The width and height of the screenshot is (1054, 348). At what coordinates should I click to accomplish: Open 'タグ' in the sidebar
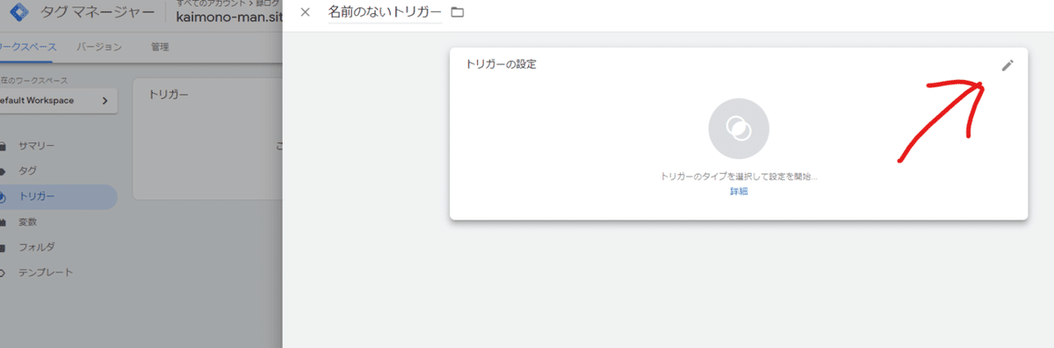coord(27,170)
